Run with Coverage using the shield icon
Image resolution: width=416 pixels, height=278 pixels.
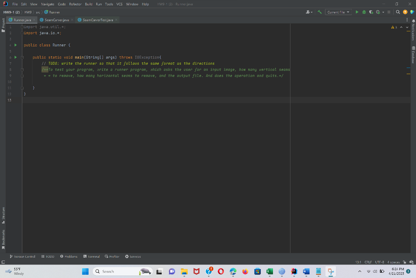[371, 12]
